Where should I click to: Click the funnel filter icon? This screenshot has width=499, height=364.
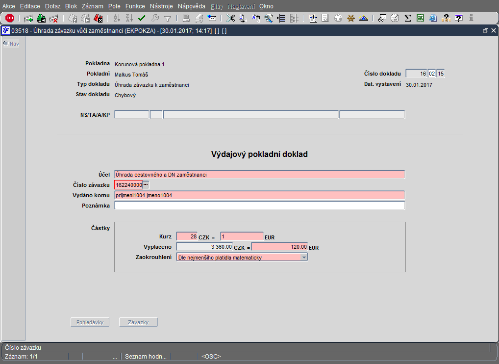point(167,19)
